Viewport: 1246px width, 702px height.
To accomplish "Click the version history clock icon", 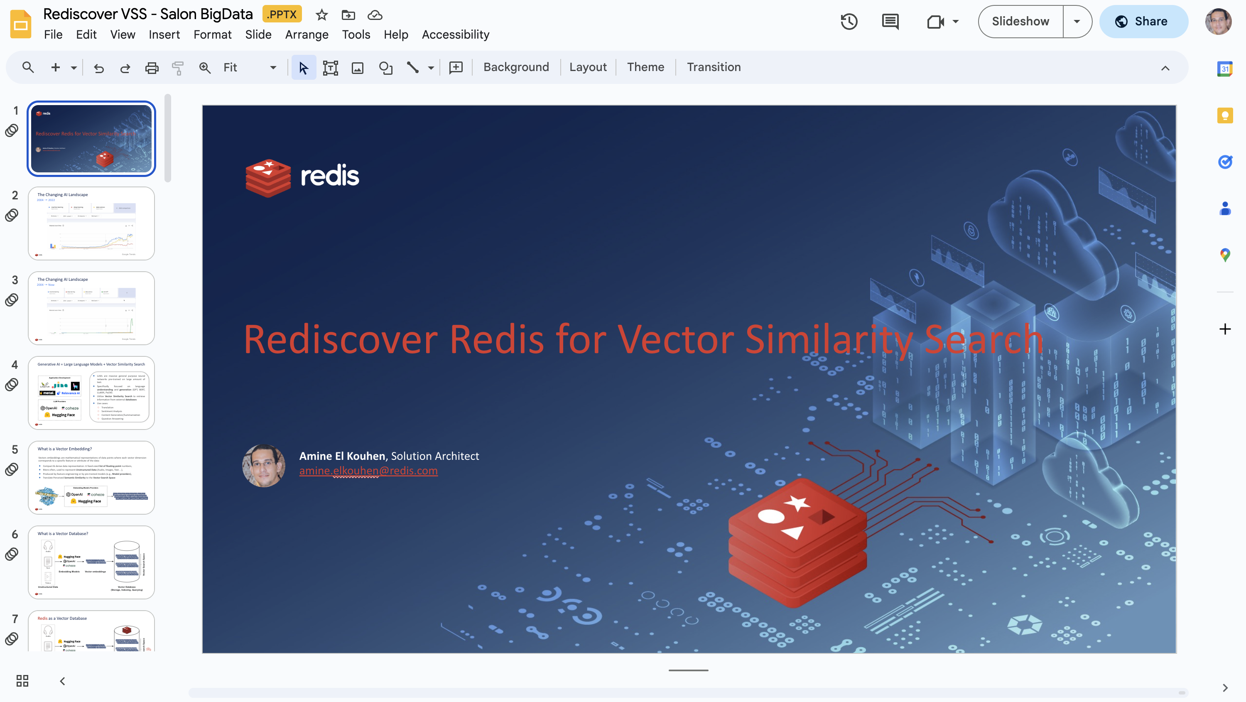I will [849, 21].
